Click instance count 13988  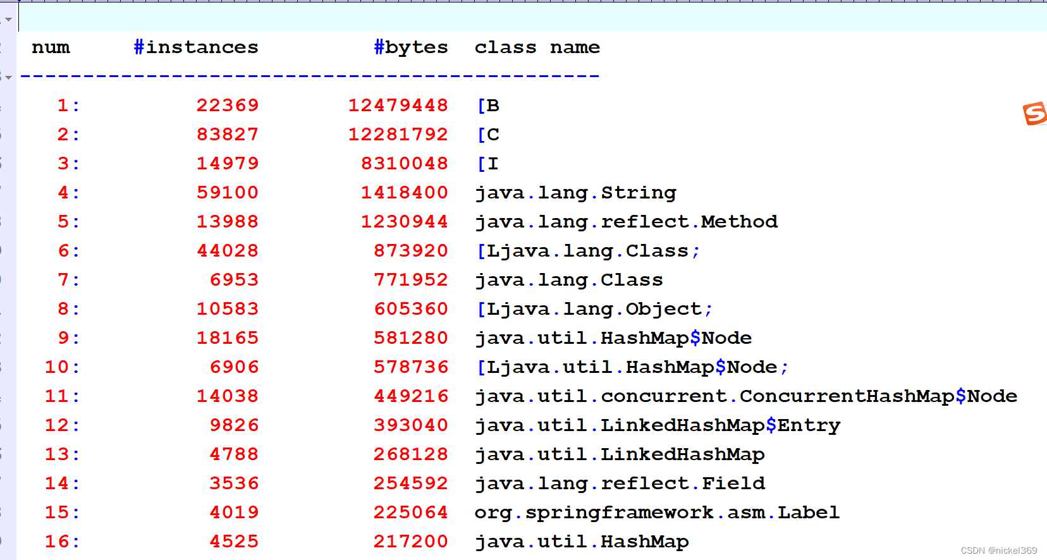click(228, 222)
